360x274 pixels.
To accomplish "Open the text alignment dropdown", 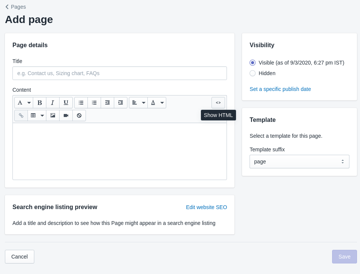I will point(138,102).
